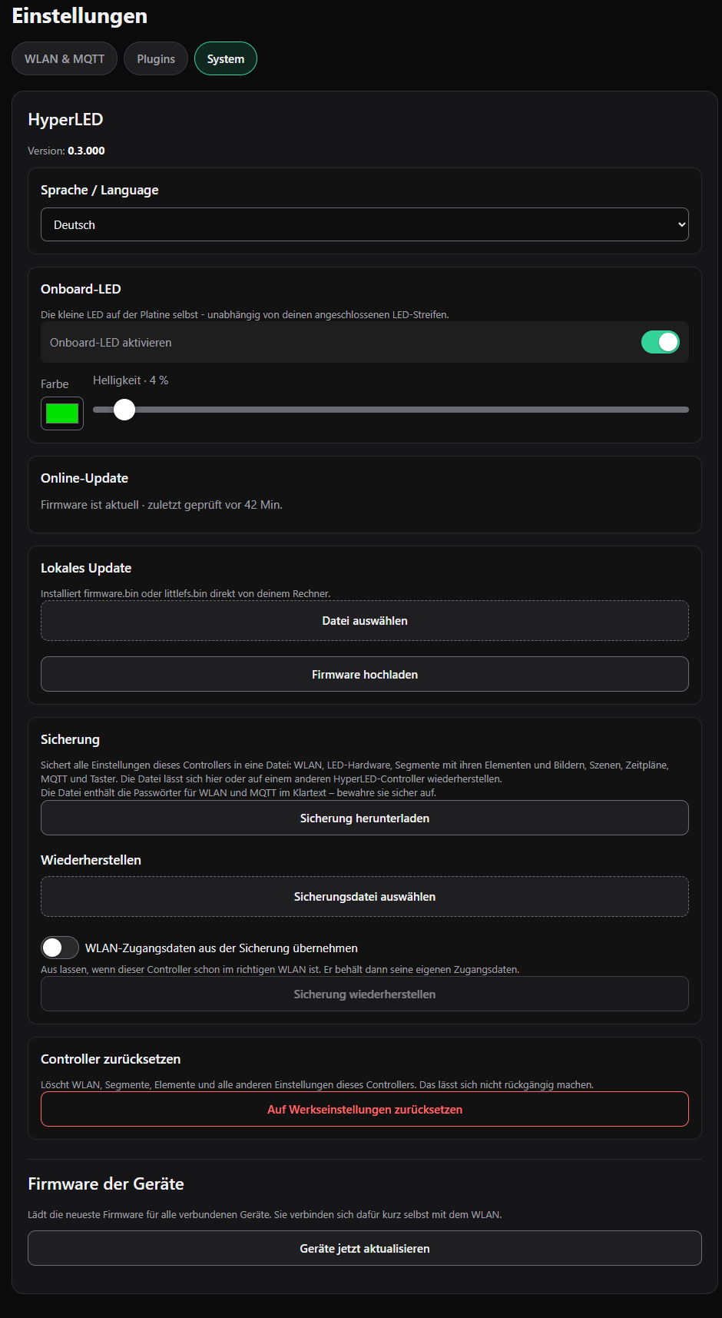Click the Helligkeit slider handle
This screenshot has width=722, height=1318.
click(x=124, y=410)
